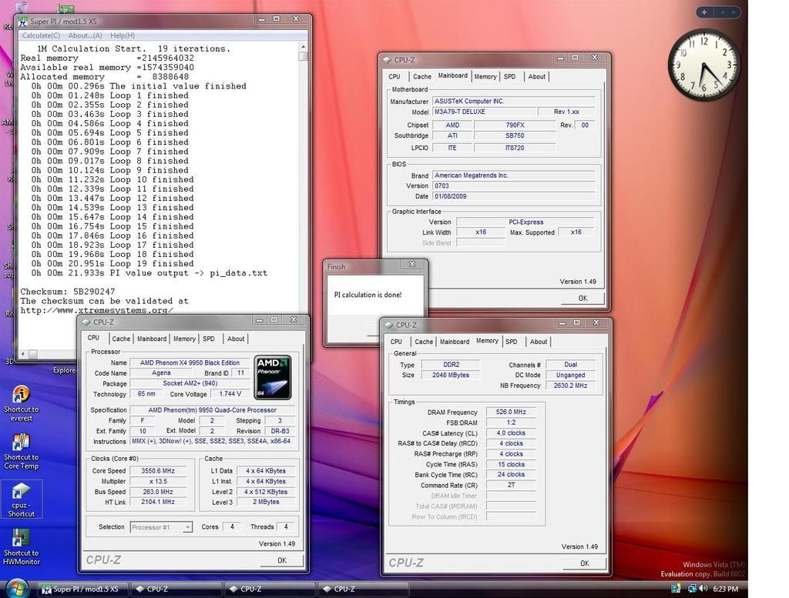Click the BIOS date '01/08/2009'
The width and height of the screenshot is (789, 598).
[x=513, y=196]
